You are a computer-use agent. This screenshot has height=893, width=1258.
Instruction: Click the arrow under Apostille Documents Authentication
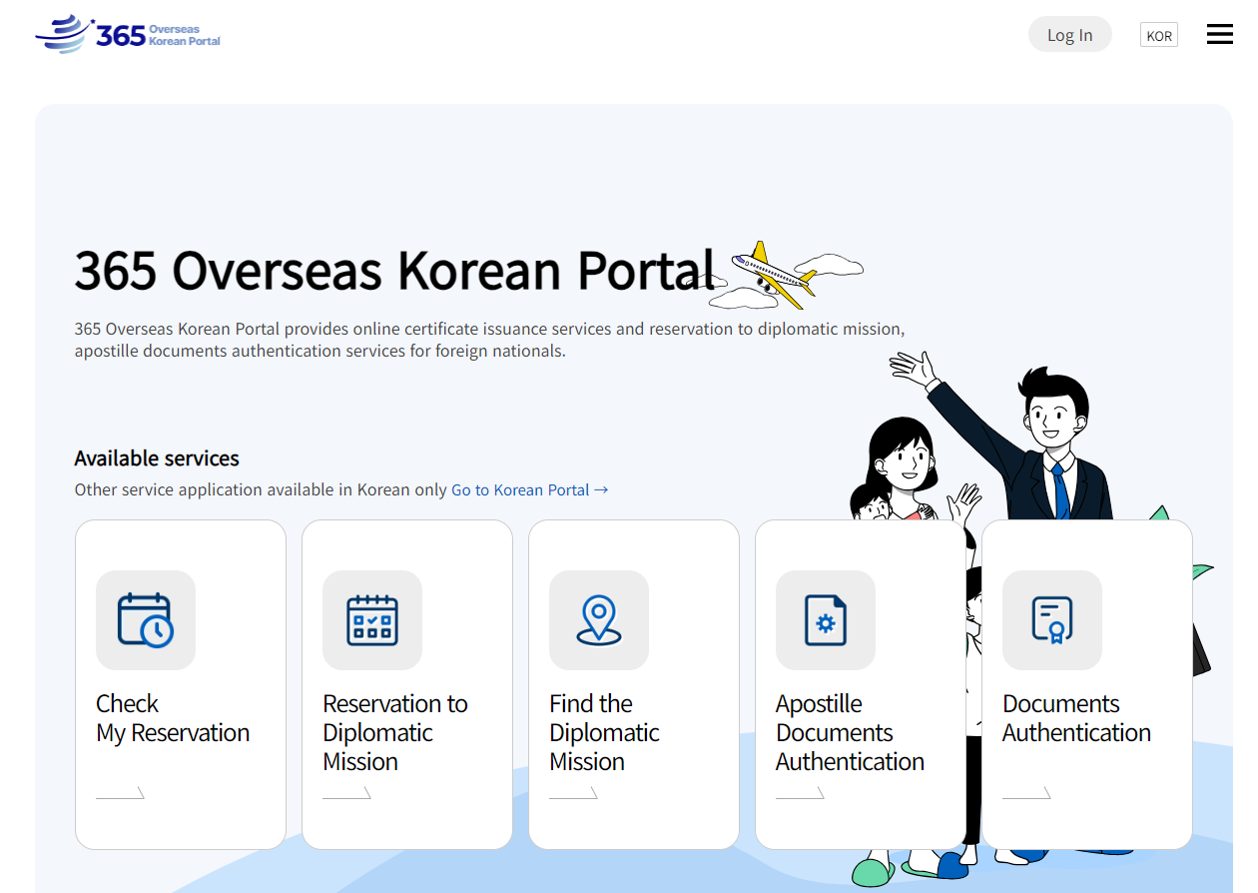tap(800, 793)
